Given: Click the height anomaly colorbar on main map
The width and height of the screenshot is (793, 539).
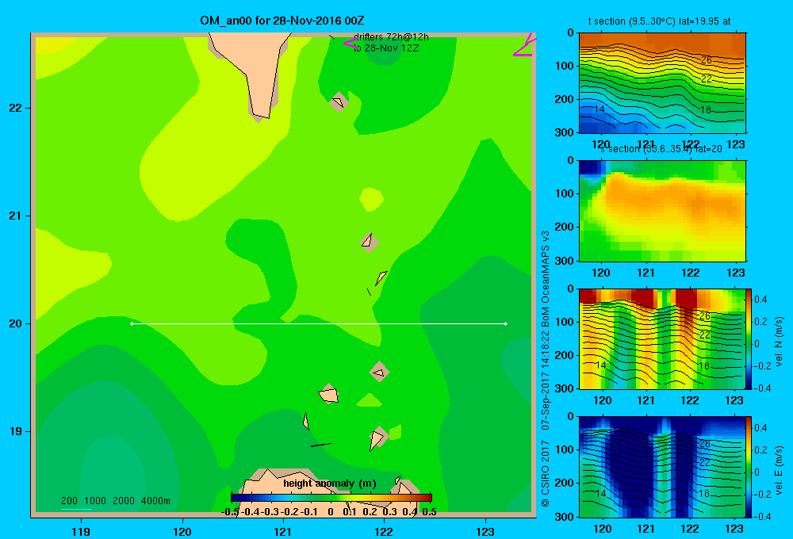Looking at the screenshot, I should click(331, 498).
